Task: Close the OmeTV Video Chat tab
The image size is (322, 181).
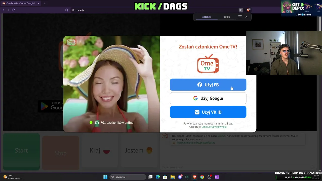Action: point(38,3)
